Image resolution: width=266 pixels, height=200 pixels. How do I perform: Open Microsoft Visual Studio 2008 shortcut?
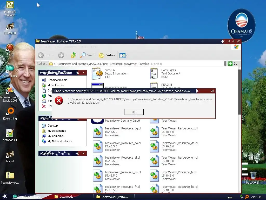pyautogui.click(x=10, y=95)
